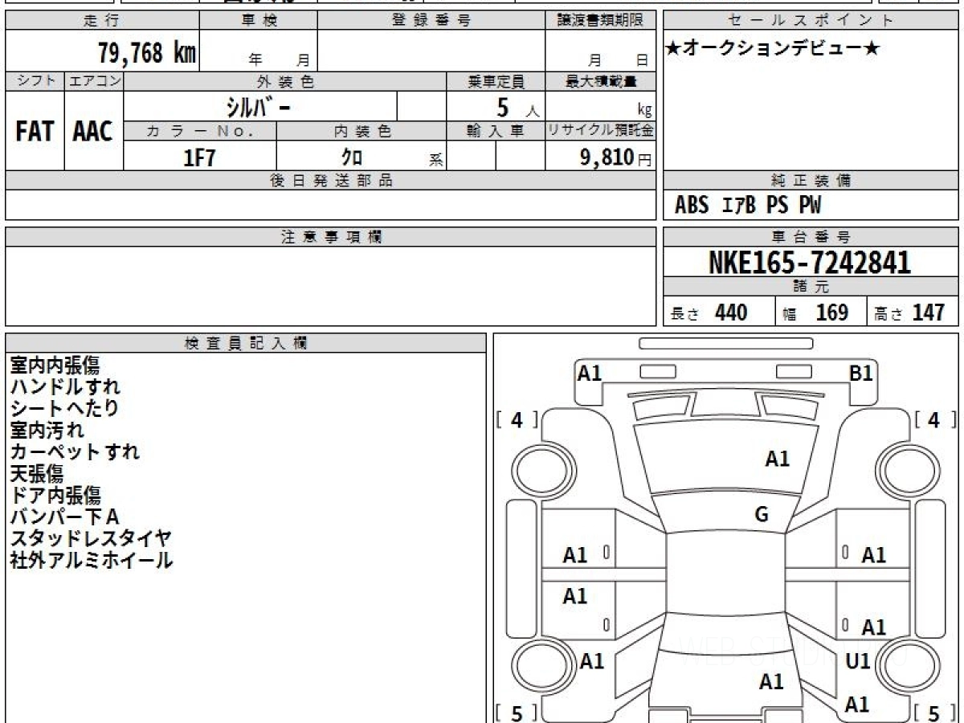The height and width of the screenshot is (723, 964).
Task: Select the 外装色 header
Action: (x=285, y=81)
